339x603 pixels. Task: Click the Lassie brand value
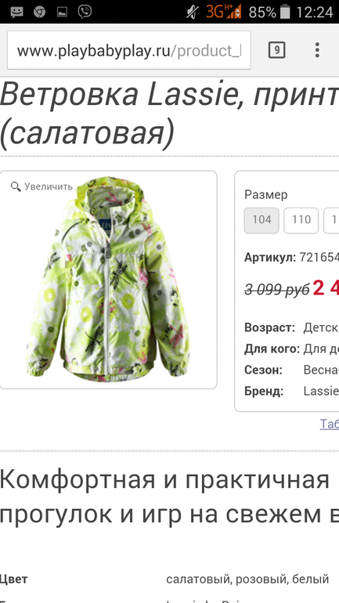(321, 392)
